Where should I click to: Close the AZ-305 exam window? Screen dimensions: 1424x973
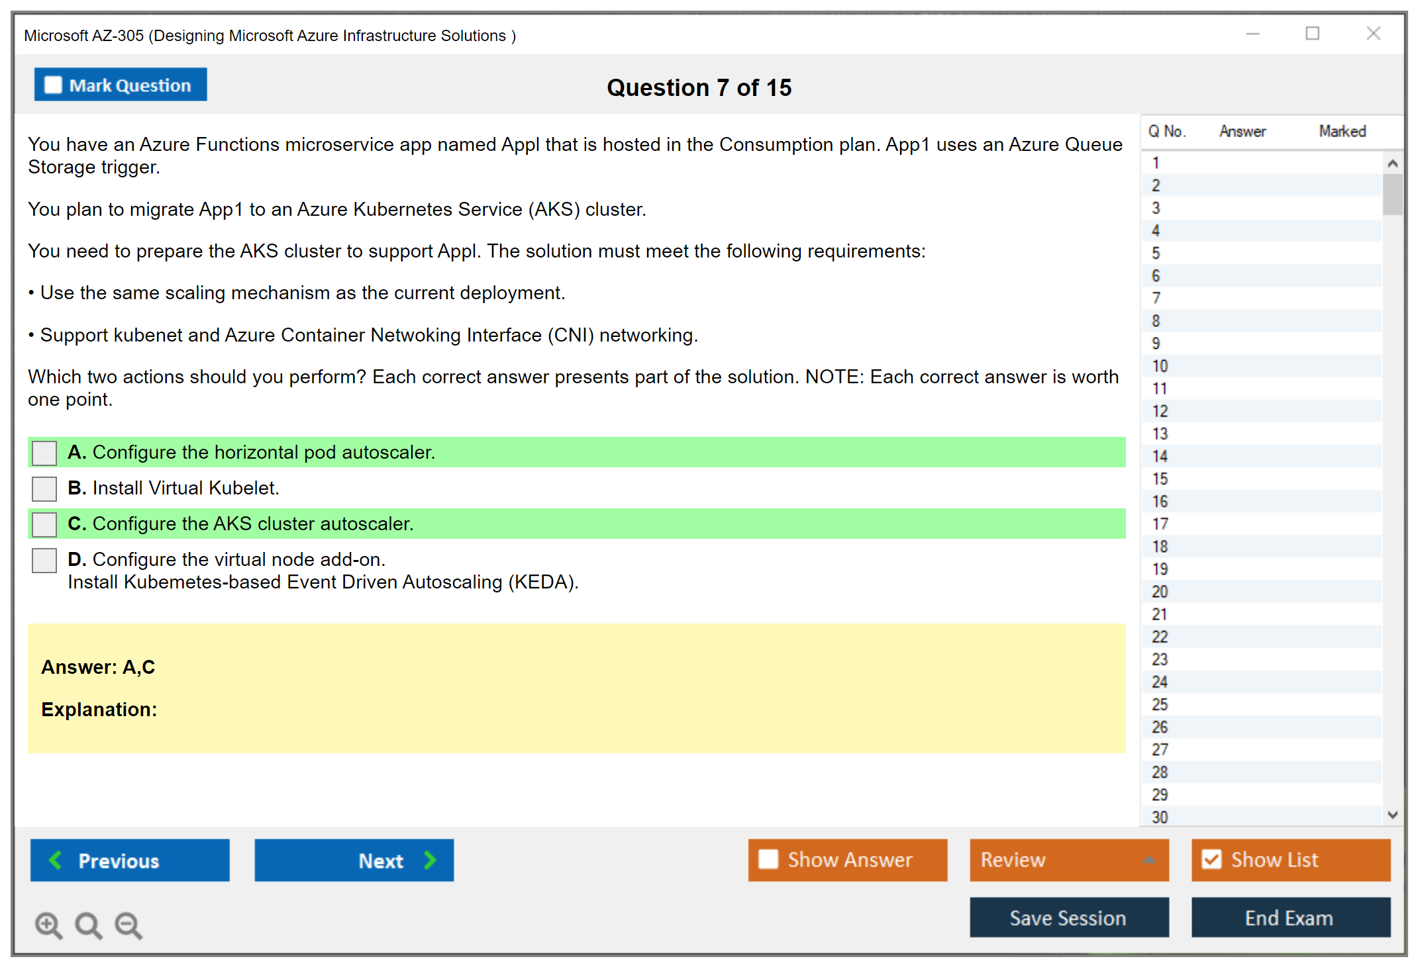coord(1373,34)
